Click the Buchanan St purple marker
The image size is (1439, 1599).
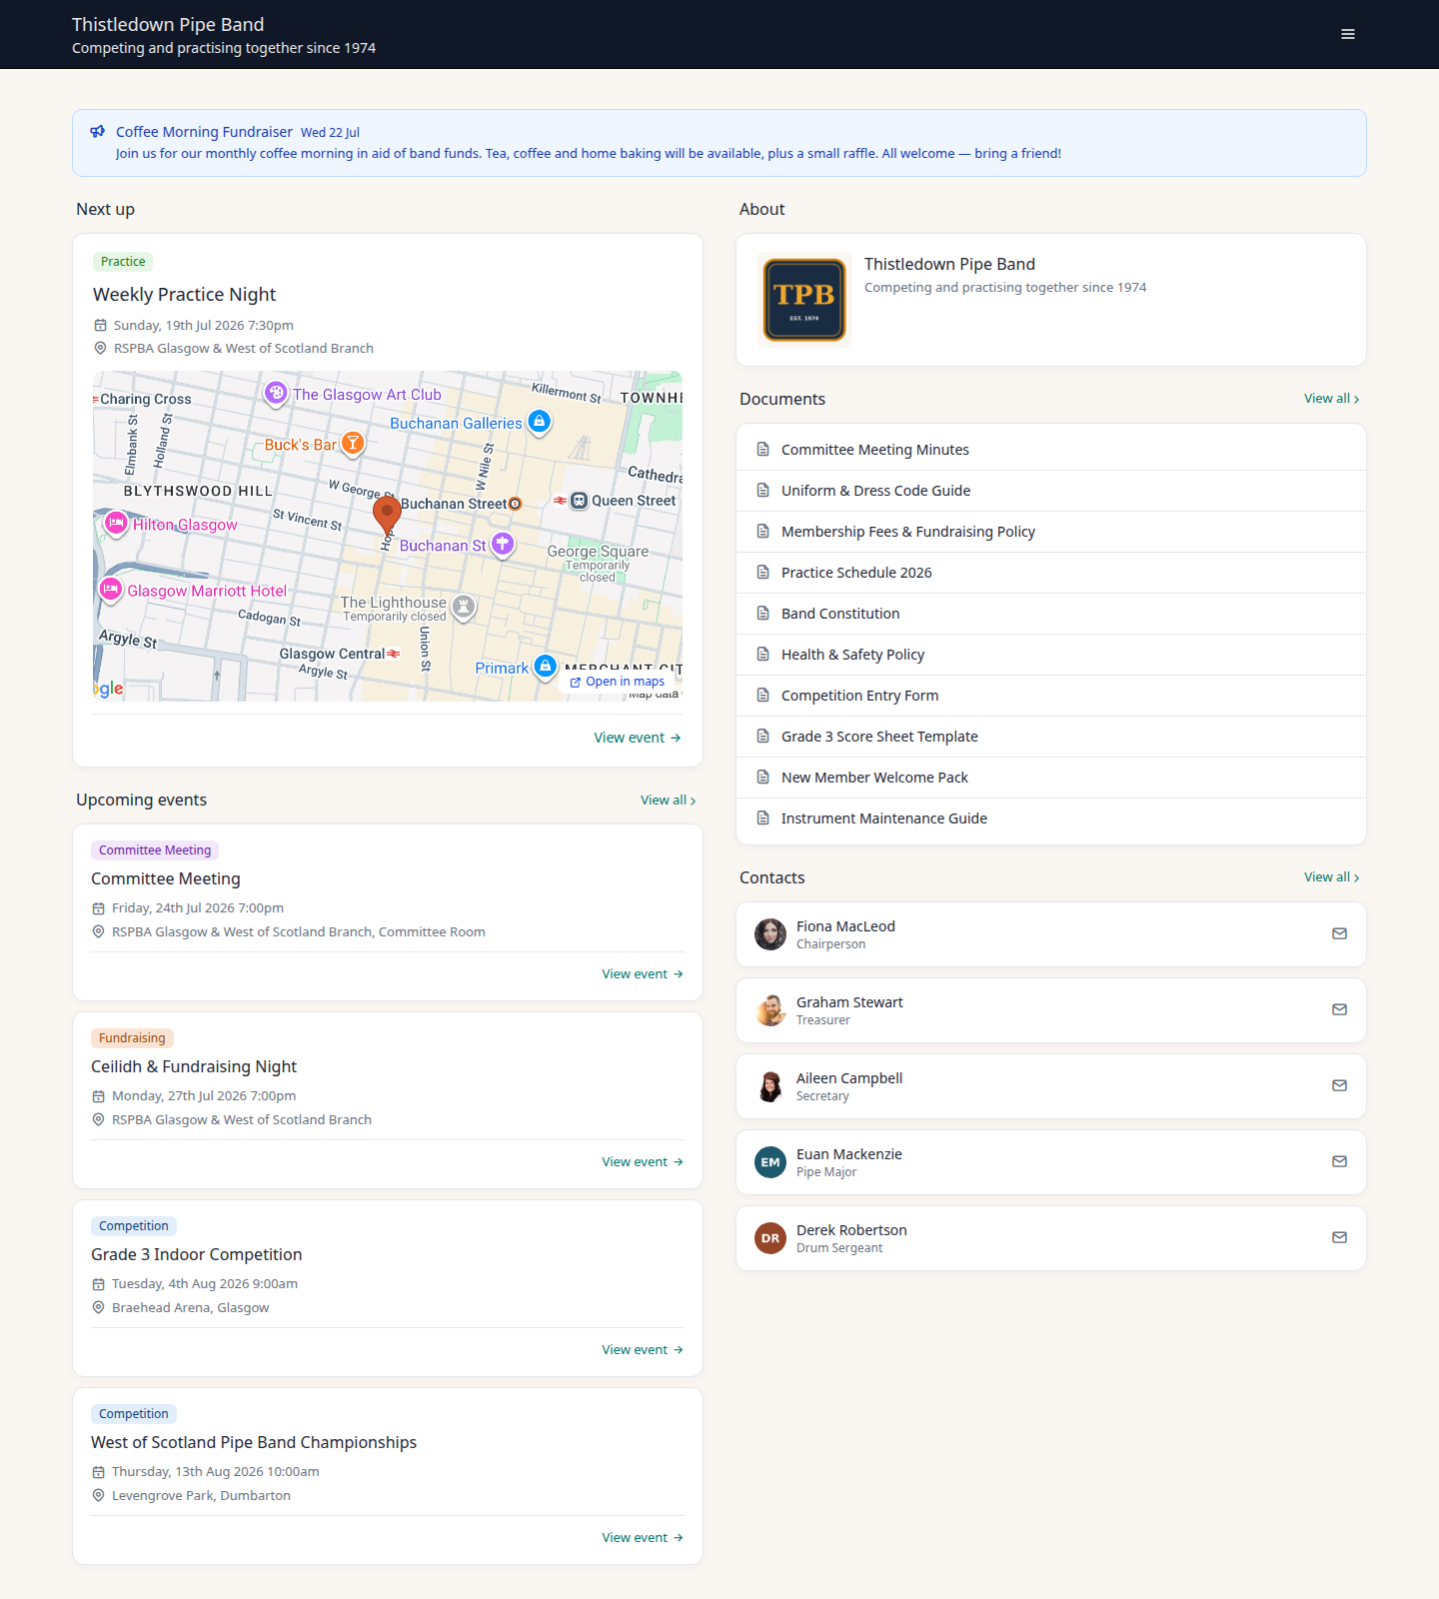click(503, 545)
